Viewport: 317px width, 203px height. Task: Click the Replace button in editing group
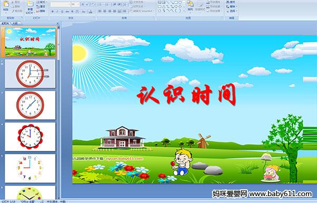(x=231, y=6)
